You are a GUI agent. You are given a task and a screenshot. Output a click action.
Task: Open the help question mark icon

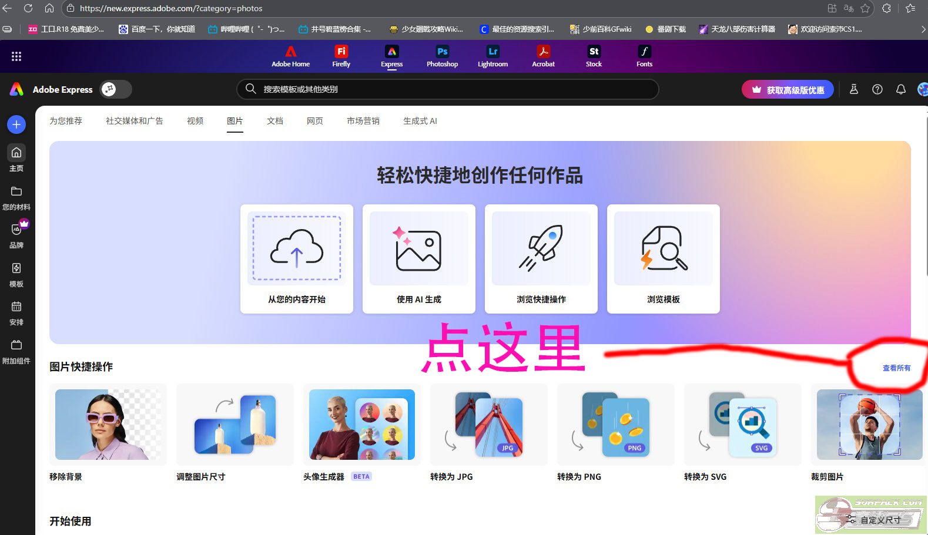click(x=877, y=89)
